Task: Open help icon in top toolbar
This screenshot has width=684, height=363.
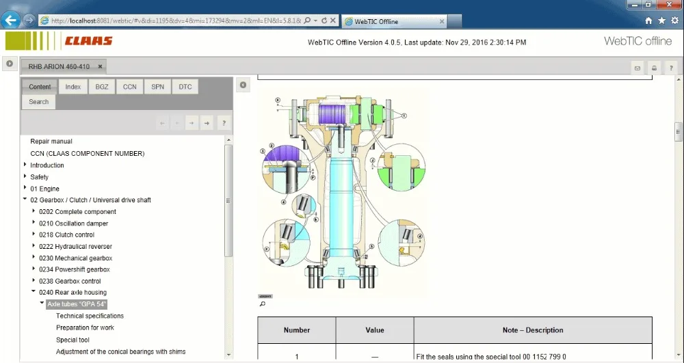Action: point(671,68)
